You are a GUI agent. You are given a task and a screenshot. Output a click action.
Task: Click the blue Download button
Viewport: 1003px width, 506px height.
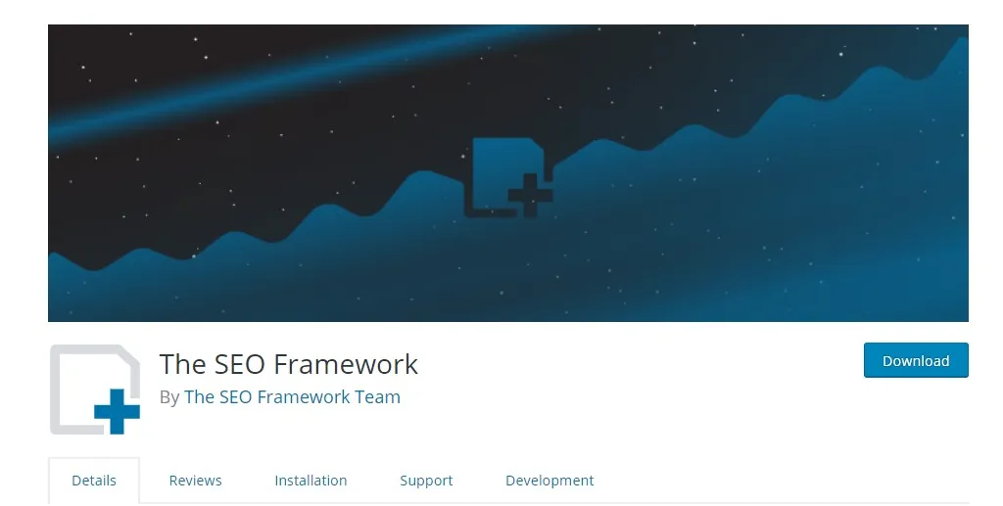click(x=916, y=360)
